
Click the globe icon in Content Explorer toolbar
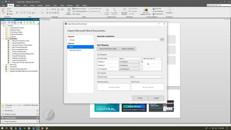tap(21, 22)
